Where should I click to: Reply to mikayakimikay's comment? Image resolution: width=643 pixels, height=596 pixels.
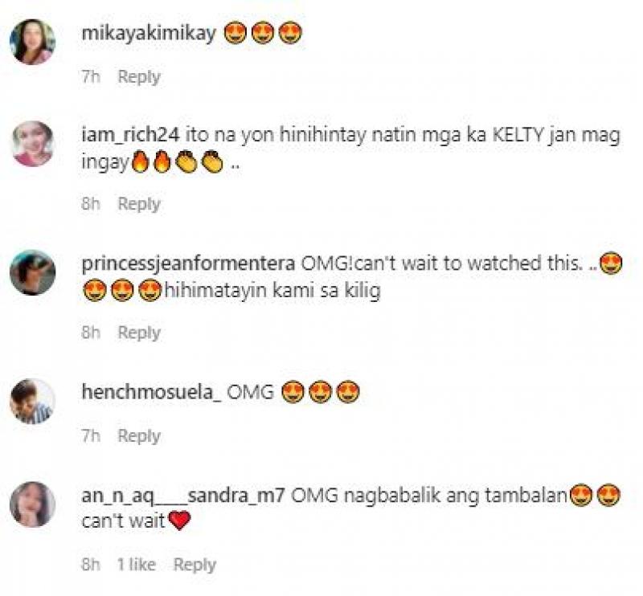pyautogui.click(x=139, y=76)
